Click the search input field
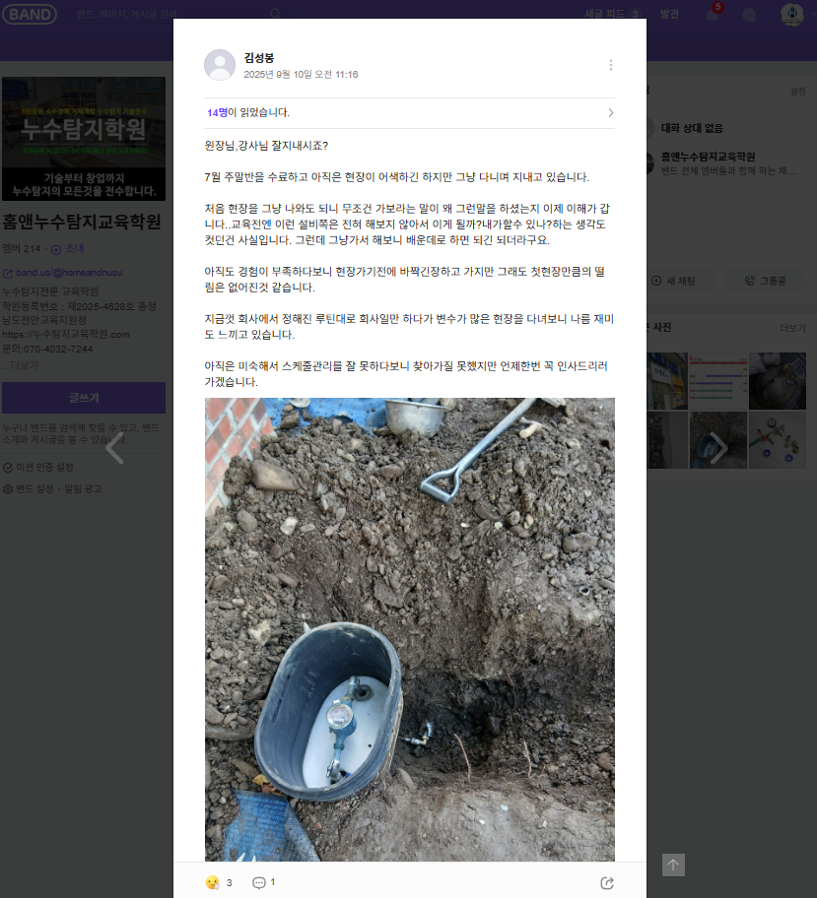The image size is (817, 898). point(172,14)
